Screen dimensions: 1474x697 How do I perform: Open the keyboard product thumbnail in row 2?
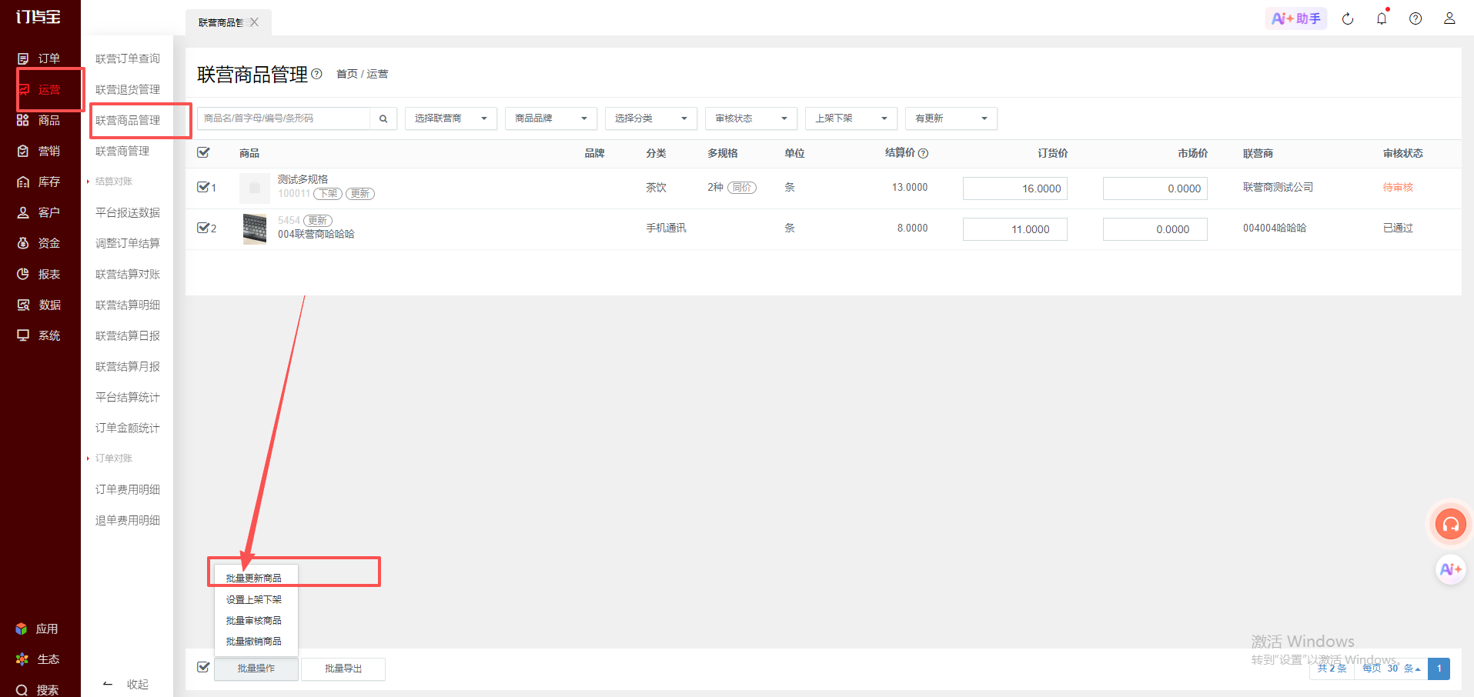tap(255, 228)
